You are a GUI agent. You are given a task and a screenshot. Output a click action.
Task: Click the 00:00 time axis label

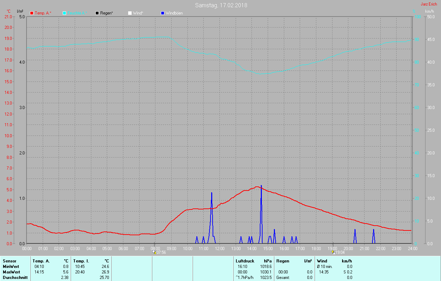27,248
